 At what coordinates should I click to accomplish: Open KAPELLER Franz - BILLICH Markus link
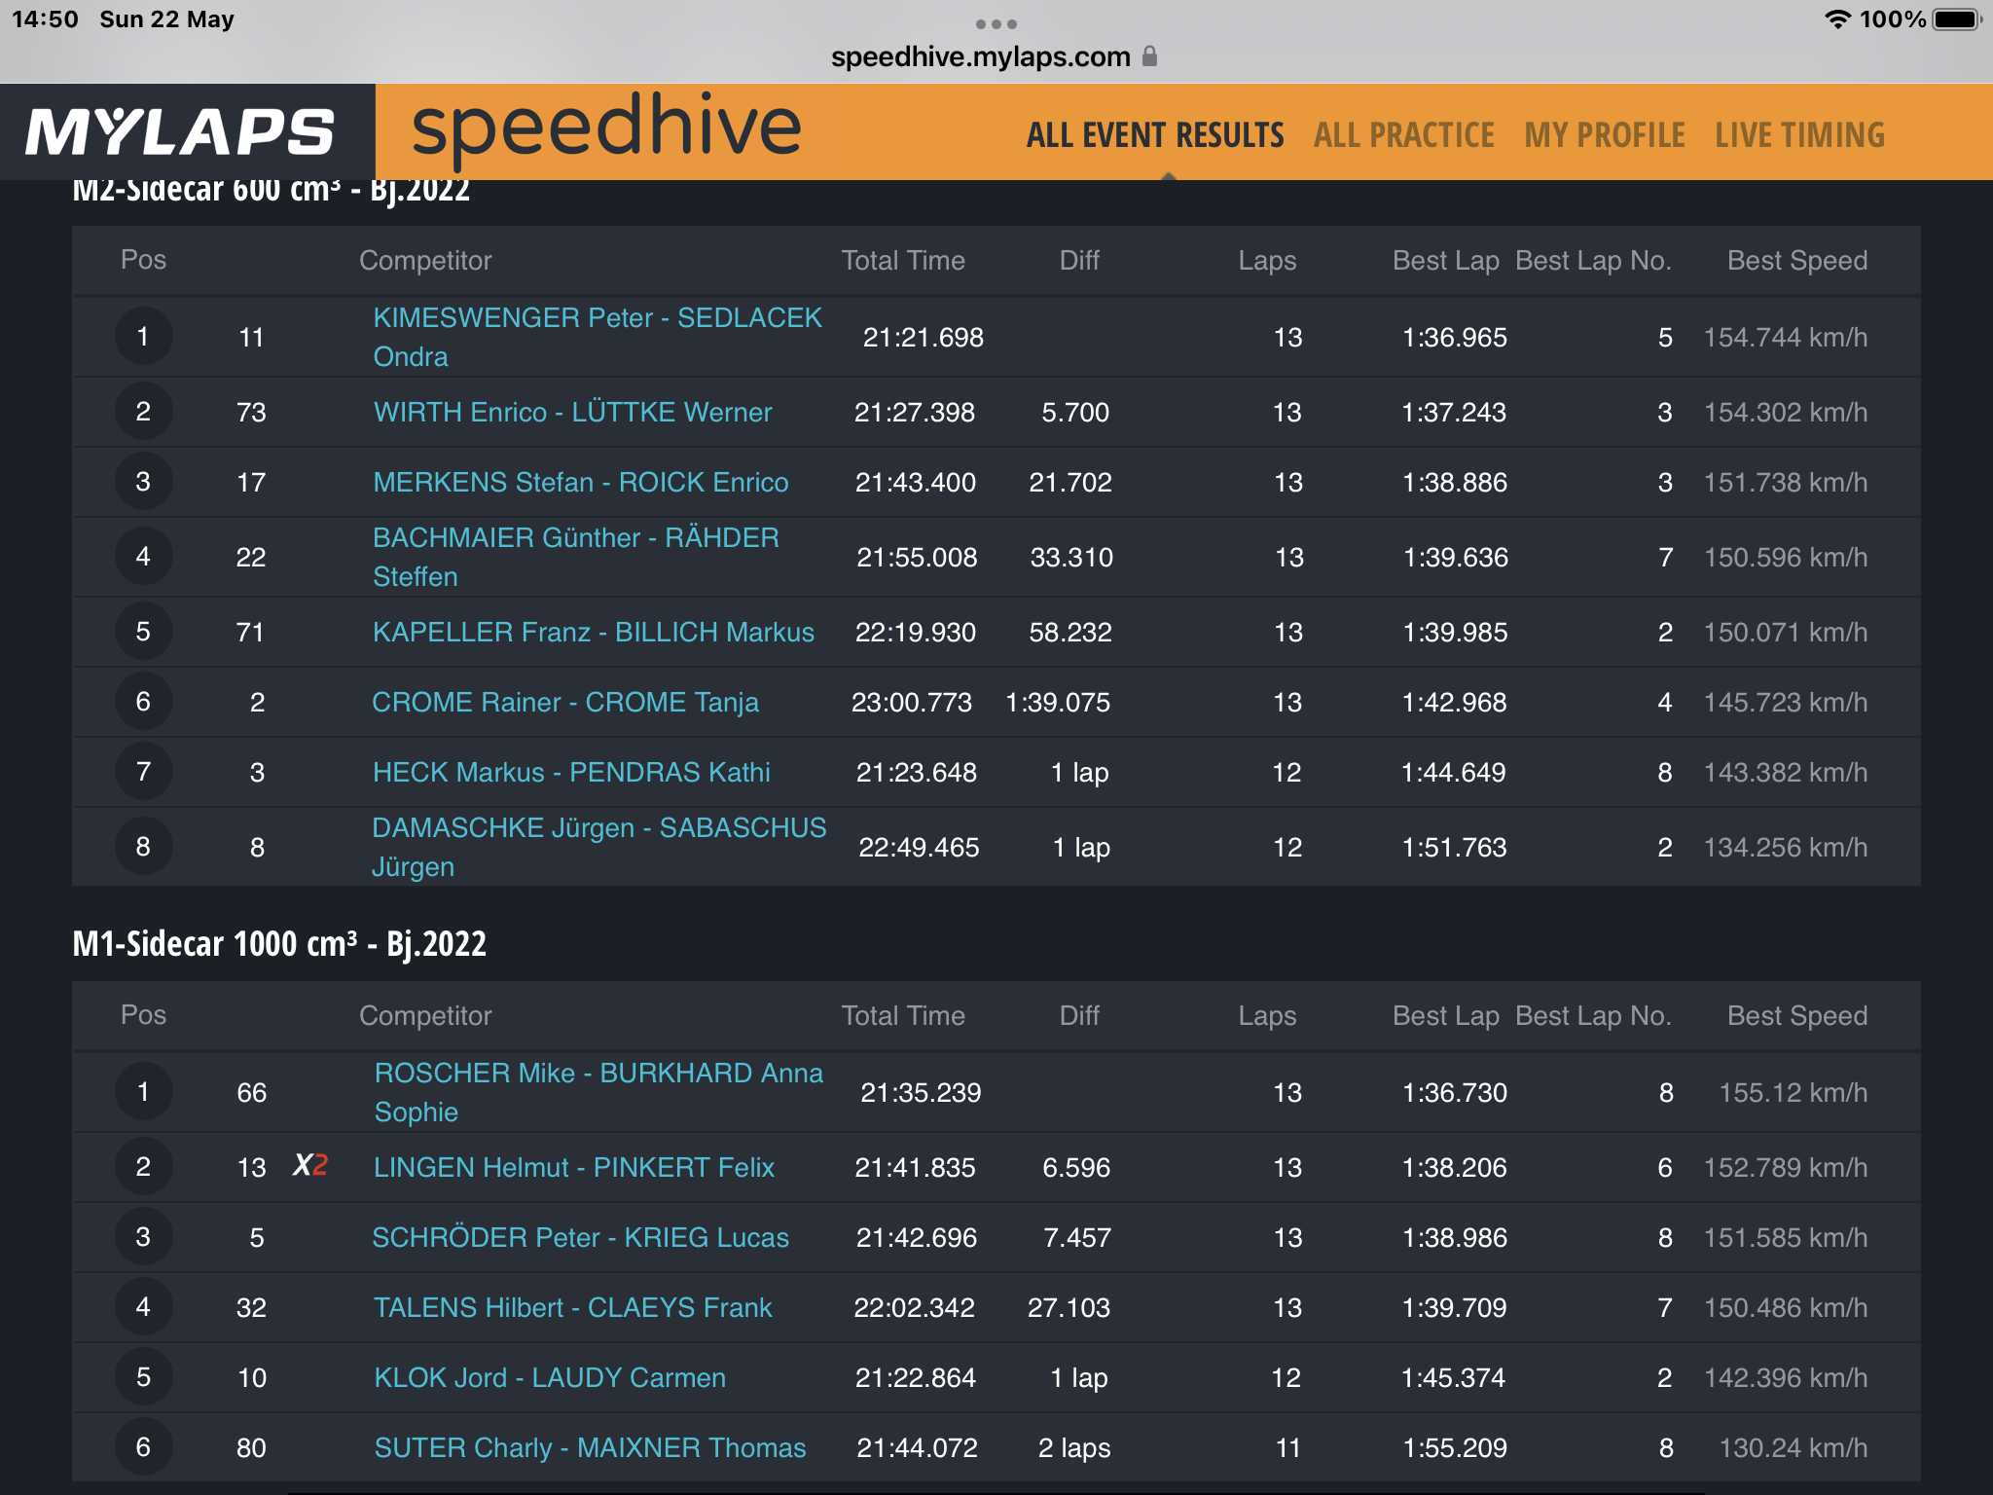(x=593, y=632)
